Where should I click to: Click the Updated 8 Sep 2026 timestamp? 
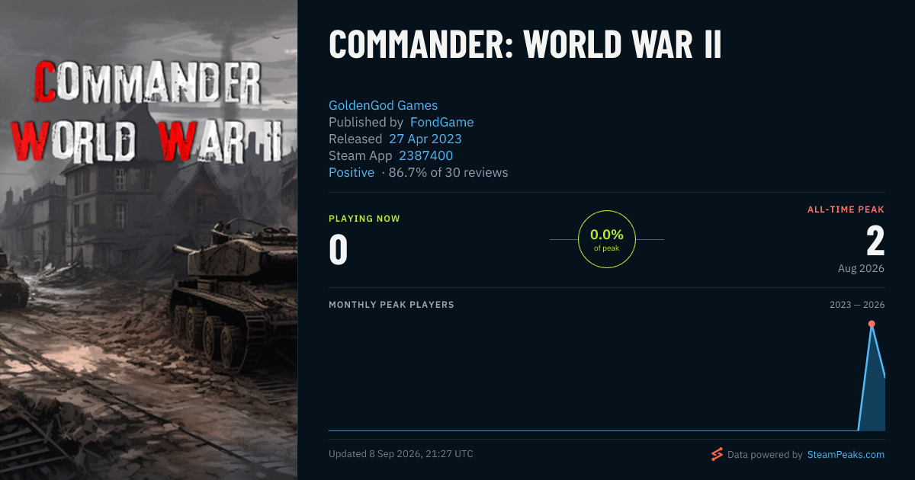[401, 454]
